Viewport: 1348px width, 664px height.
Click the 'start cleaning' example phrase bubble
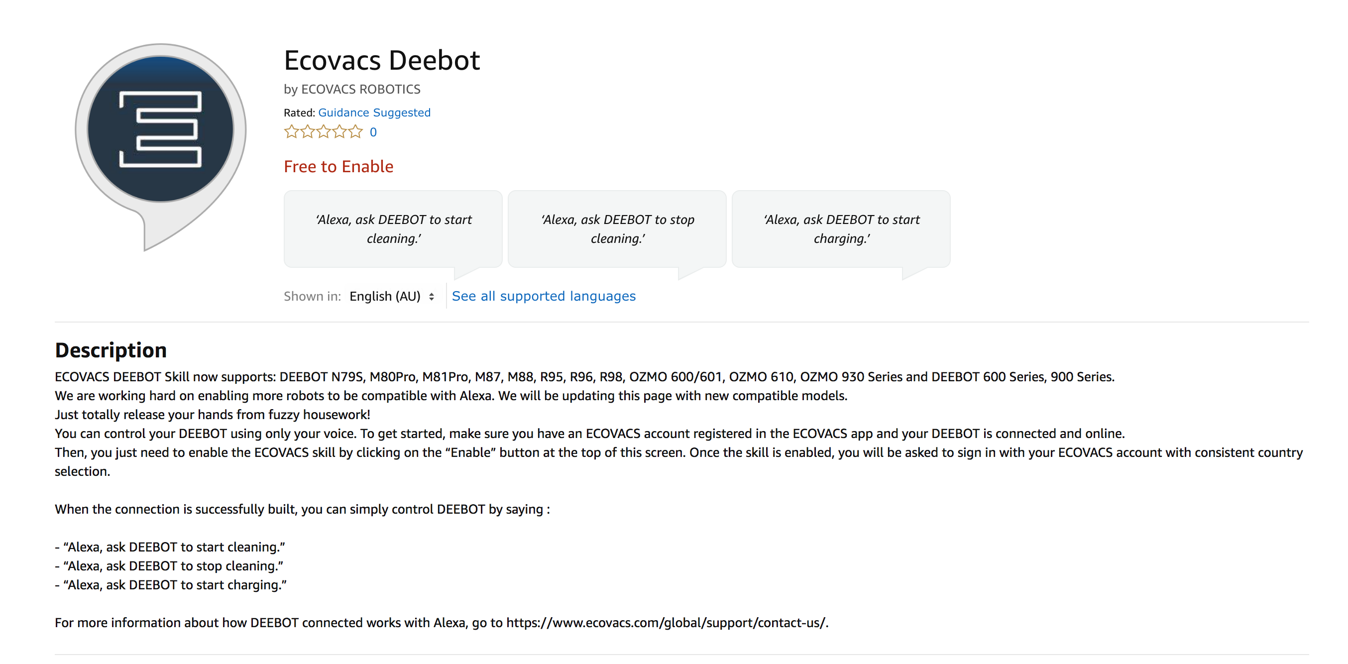coord(393,229)
